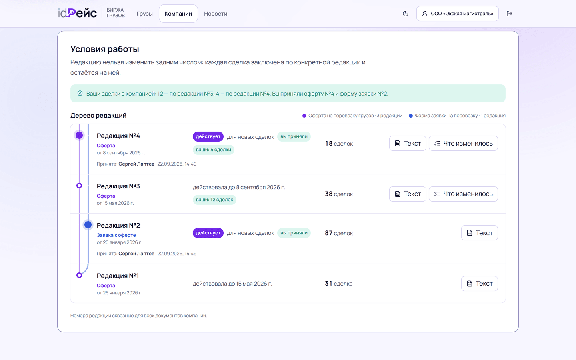Click Заявка к оферте label
576x360 pixels.
point(116,235)
